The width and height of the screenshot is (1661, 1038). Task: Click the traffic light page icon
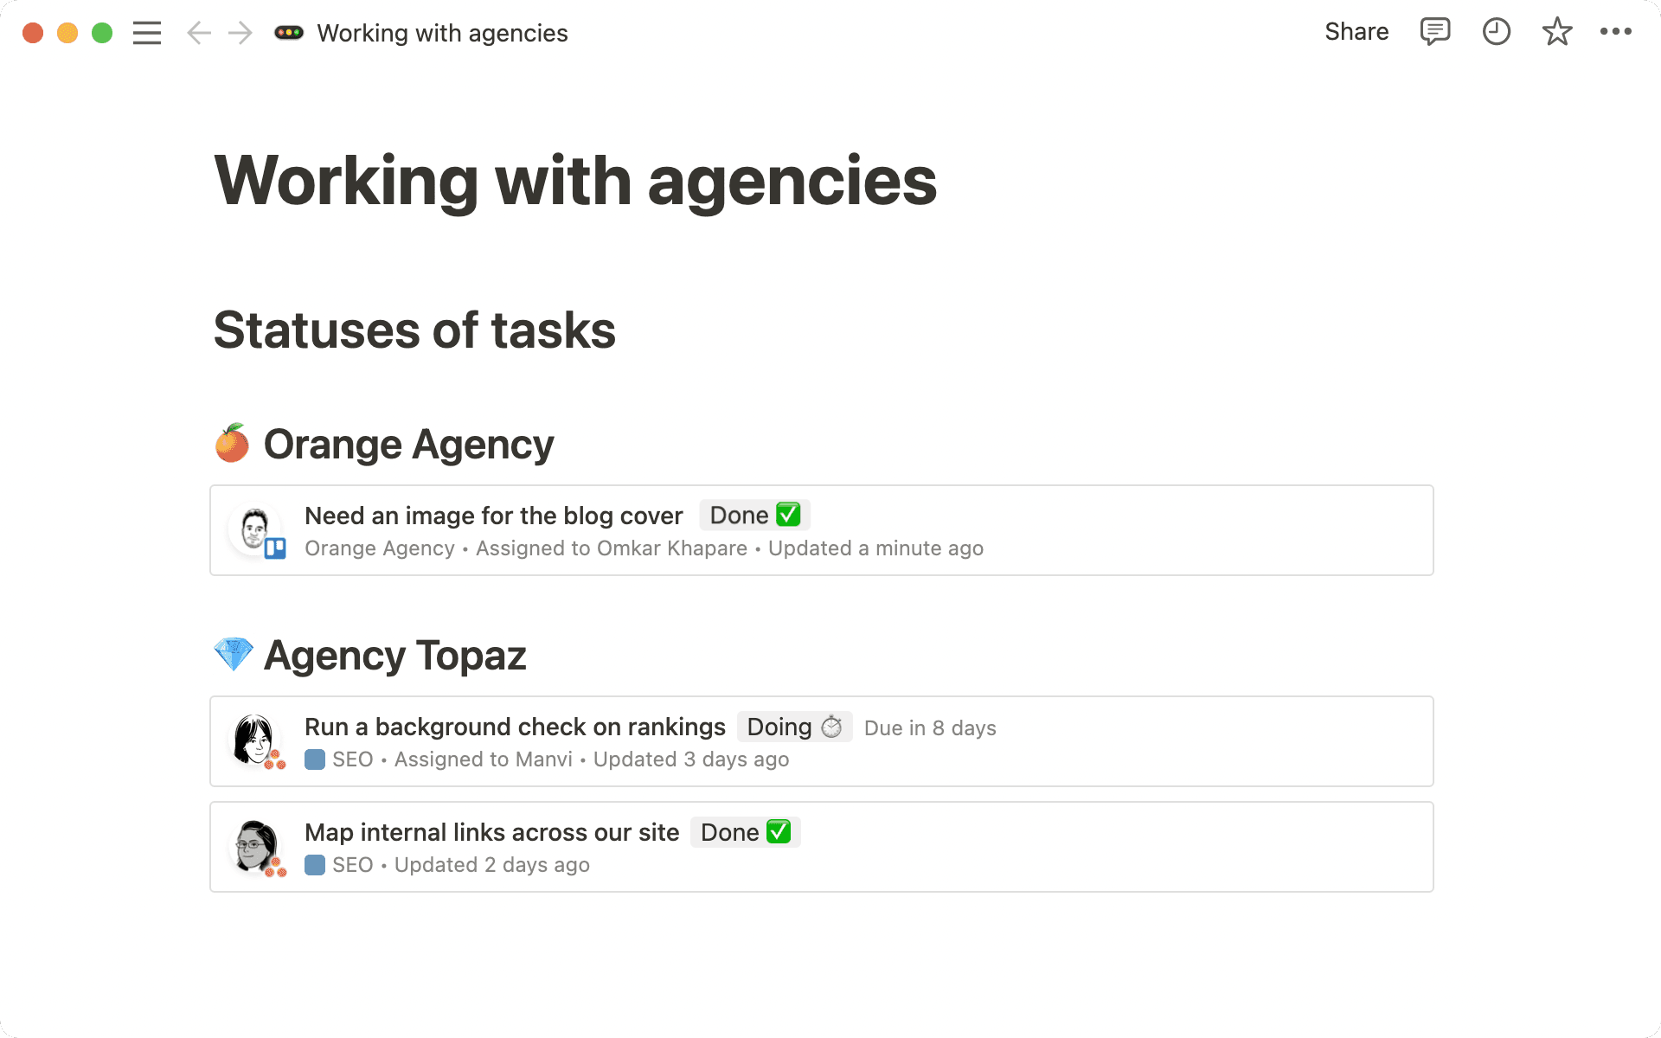click(289, 33)
